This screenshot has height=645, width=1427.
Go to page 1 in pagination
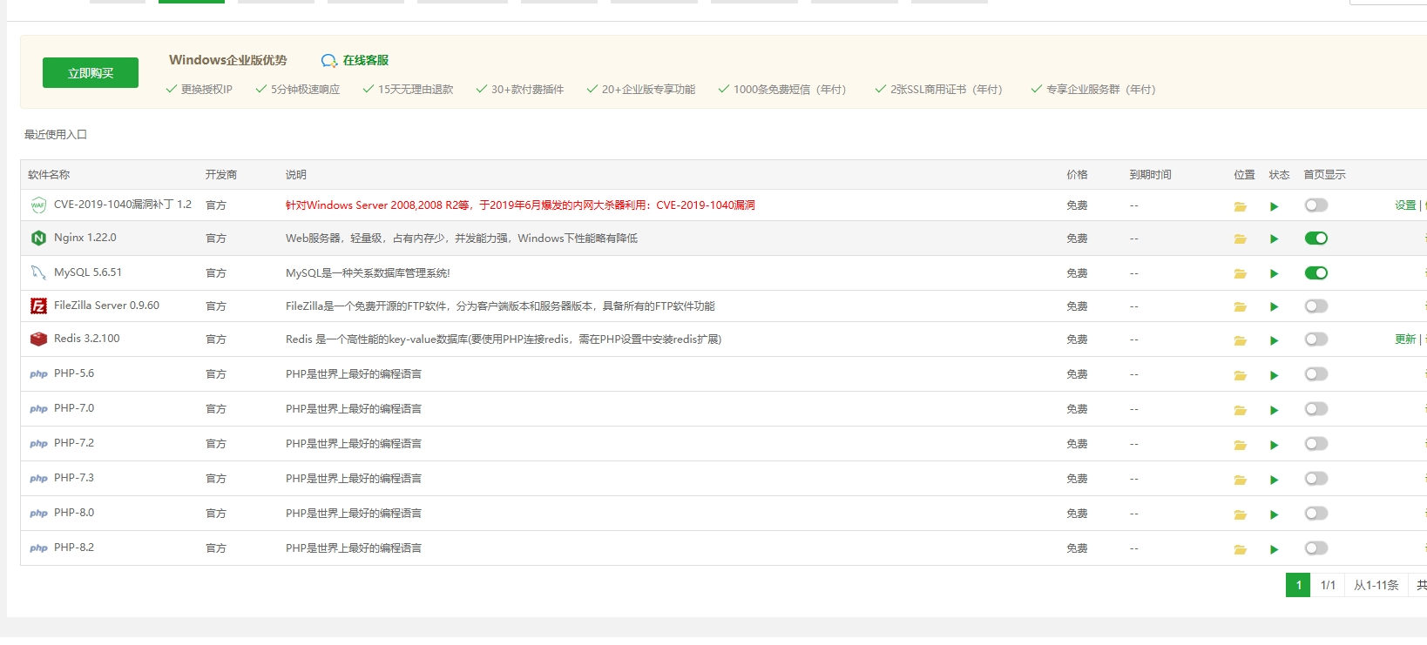pos(1298,585)
